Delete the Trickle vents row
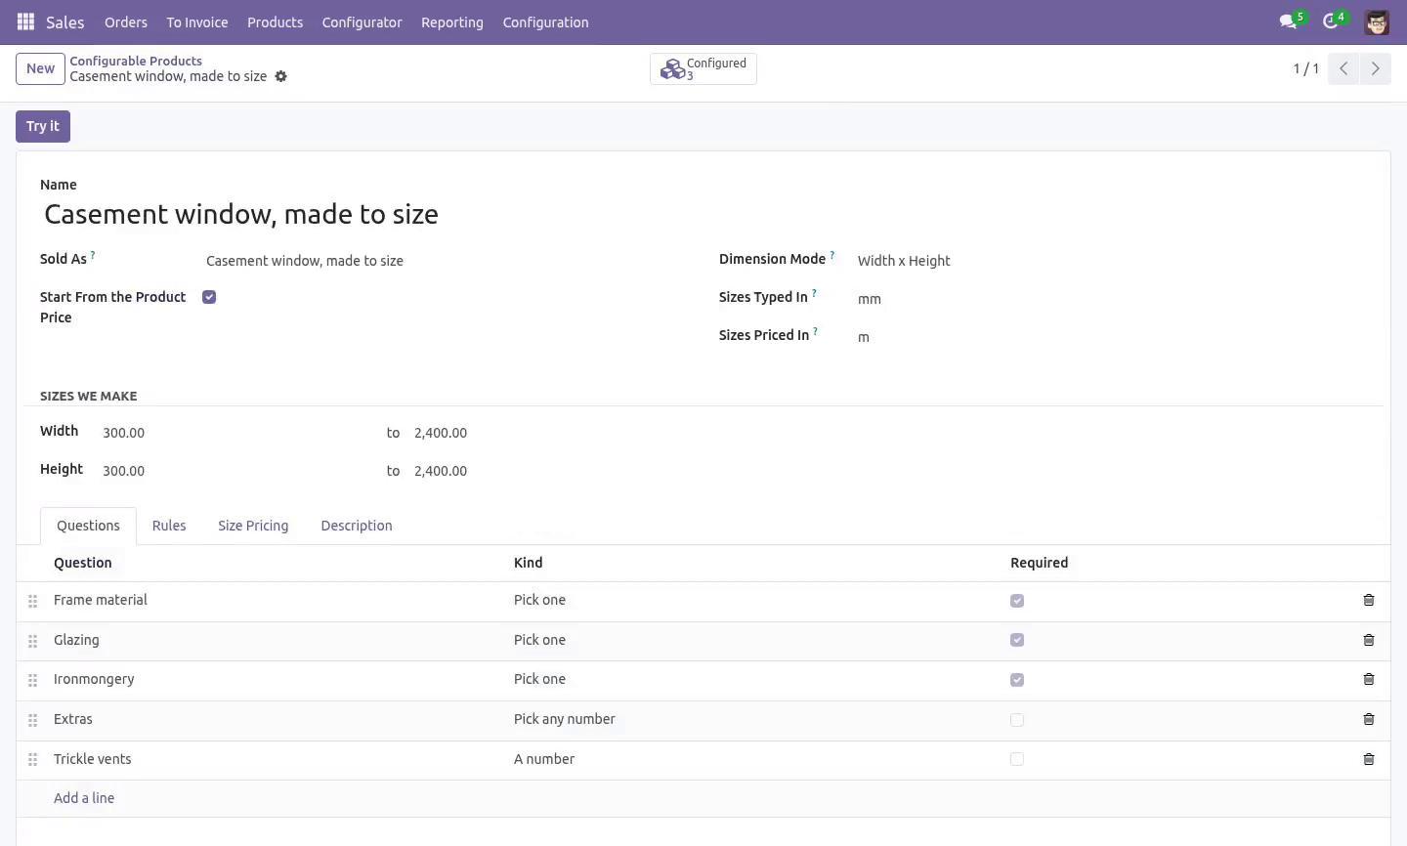The image size is (1407, 846). coord(1369,759)
